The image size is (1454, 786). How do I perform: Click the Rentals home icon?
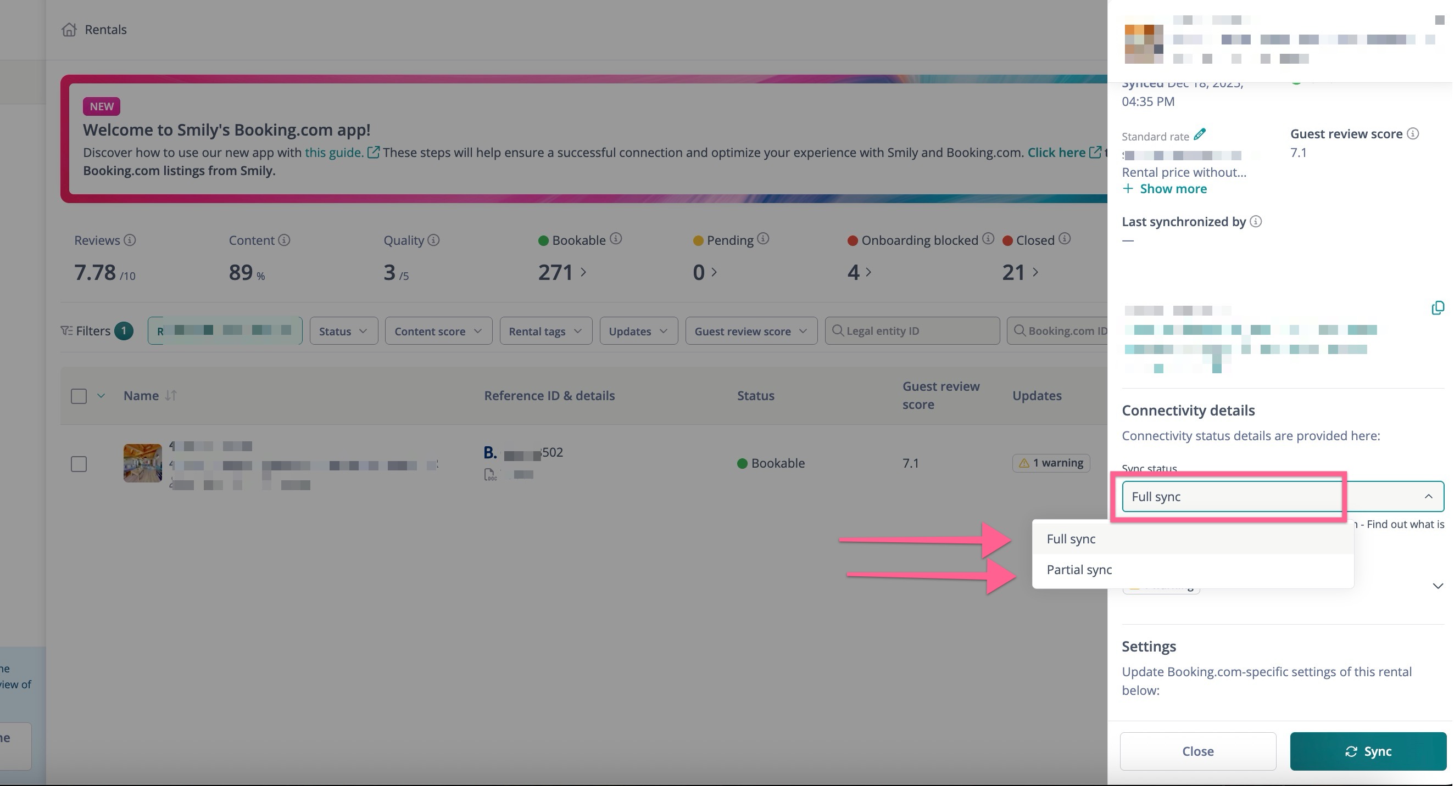coord(69,29)
